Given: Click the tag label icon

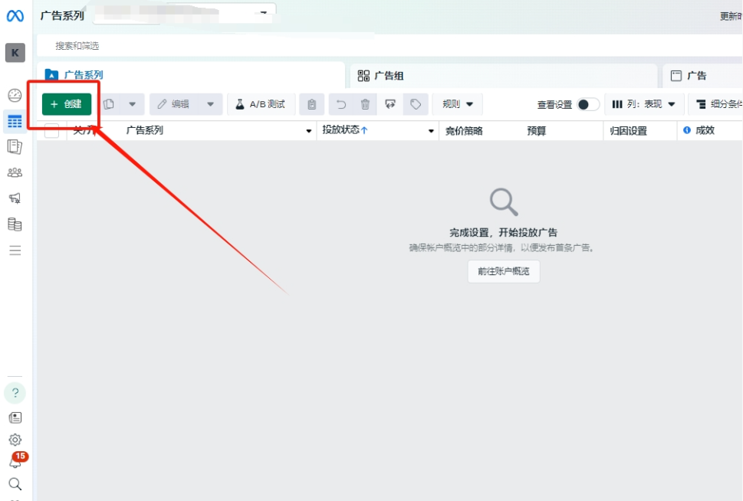Looking at the screenshot, I should point(416,104).
